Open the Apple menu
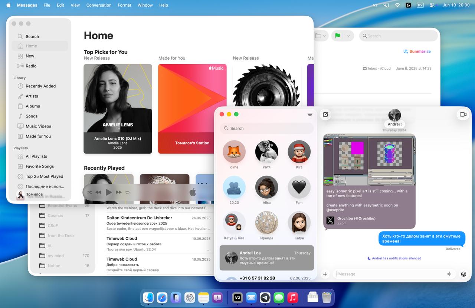The image size is (475, 308). click(x=9, y=5)
